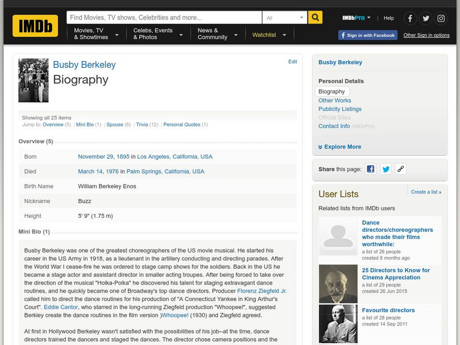This screenshot has height=345, width=460.
Task: Select Biography in Personal Details
Action: pos(332,91)
